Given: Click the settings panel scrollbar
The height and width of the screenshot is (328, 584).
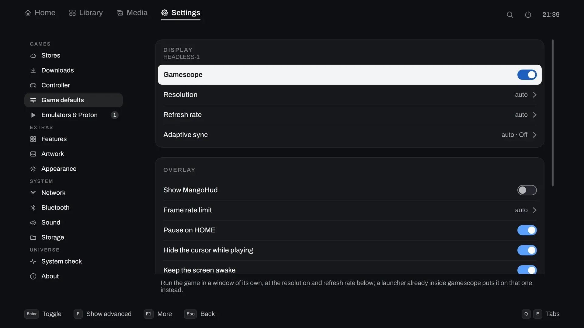Looking at the screenshot, I should (553, 113).
